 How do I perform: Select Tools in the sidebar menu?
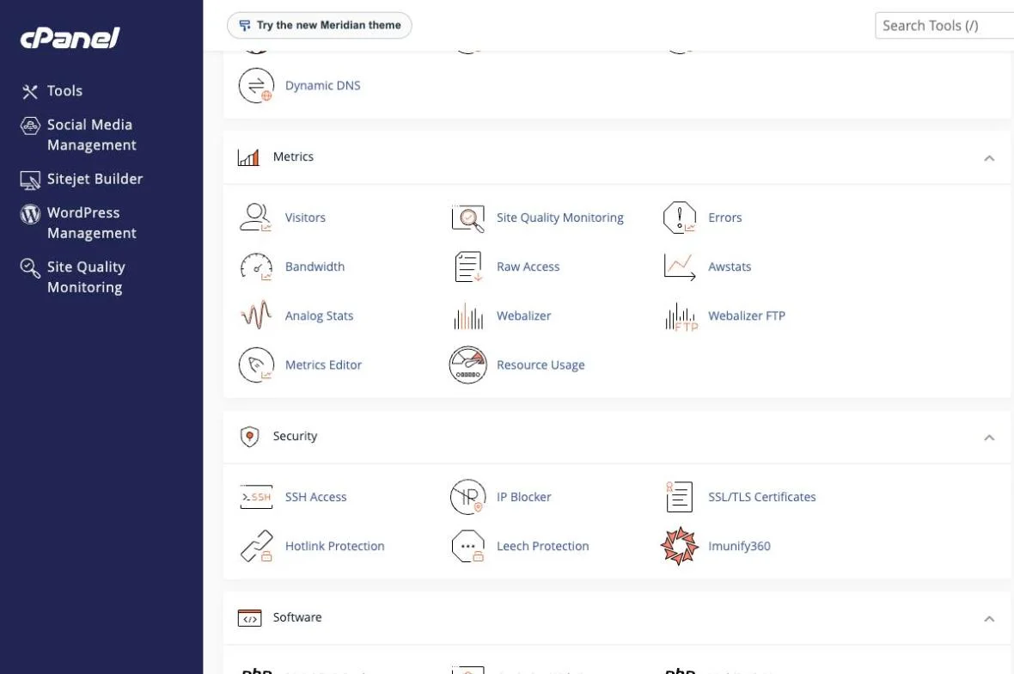point(64,90)
